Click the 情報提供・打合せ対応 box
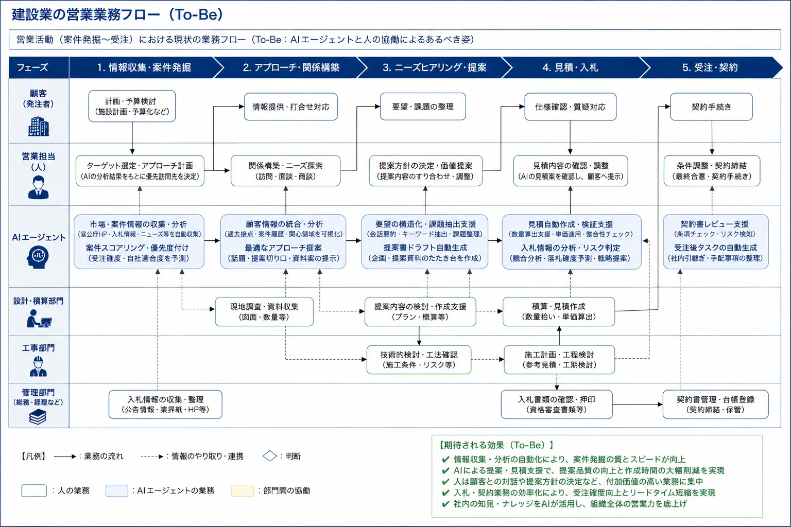791x527 pixels. [291, 107]
